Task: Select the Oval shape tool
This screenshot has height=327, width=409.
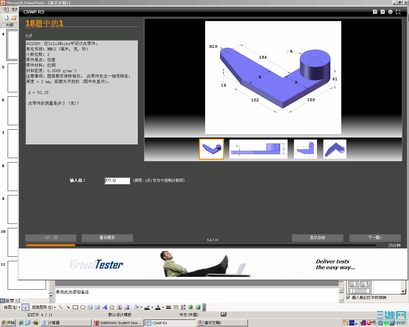Action: (83, 307)
